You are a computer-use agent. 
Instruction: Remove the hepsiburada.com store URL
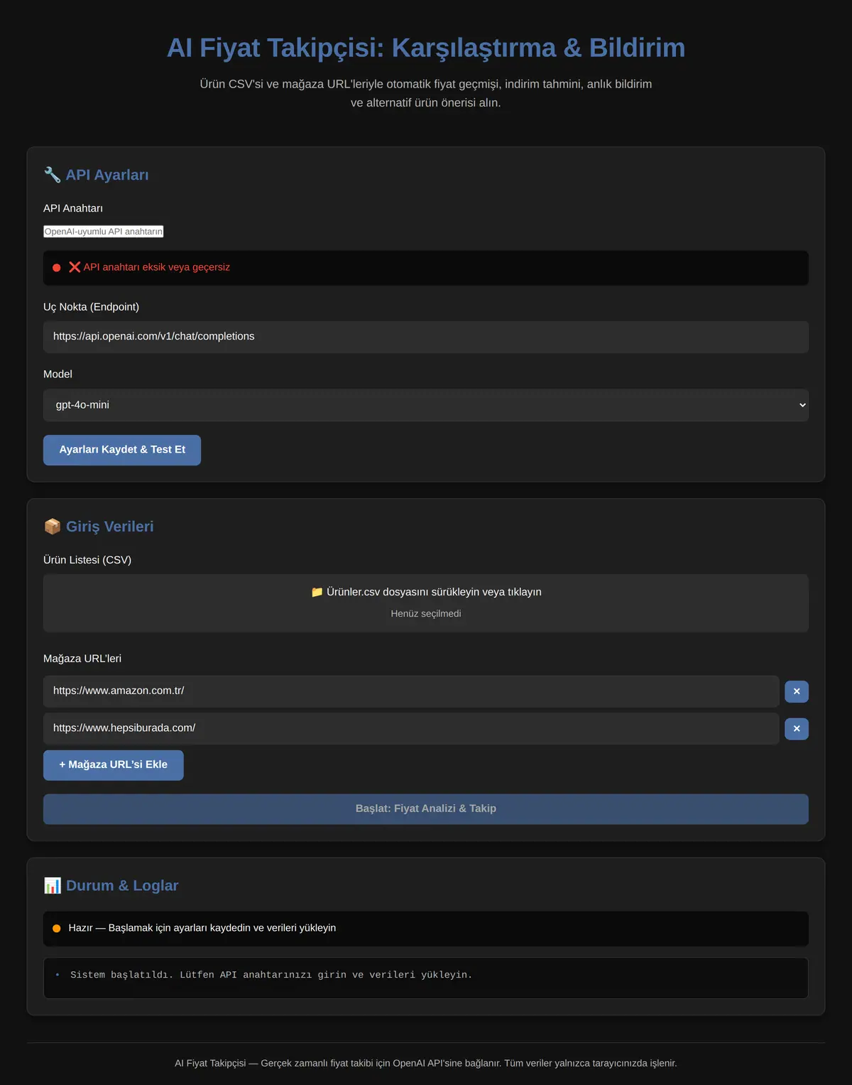(797, 728)
